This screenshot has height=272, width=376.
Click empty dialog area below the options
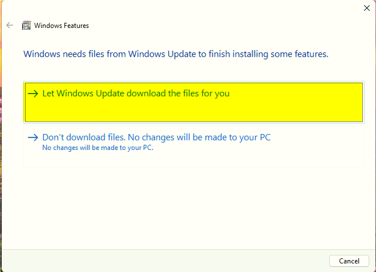coord(187,209)
